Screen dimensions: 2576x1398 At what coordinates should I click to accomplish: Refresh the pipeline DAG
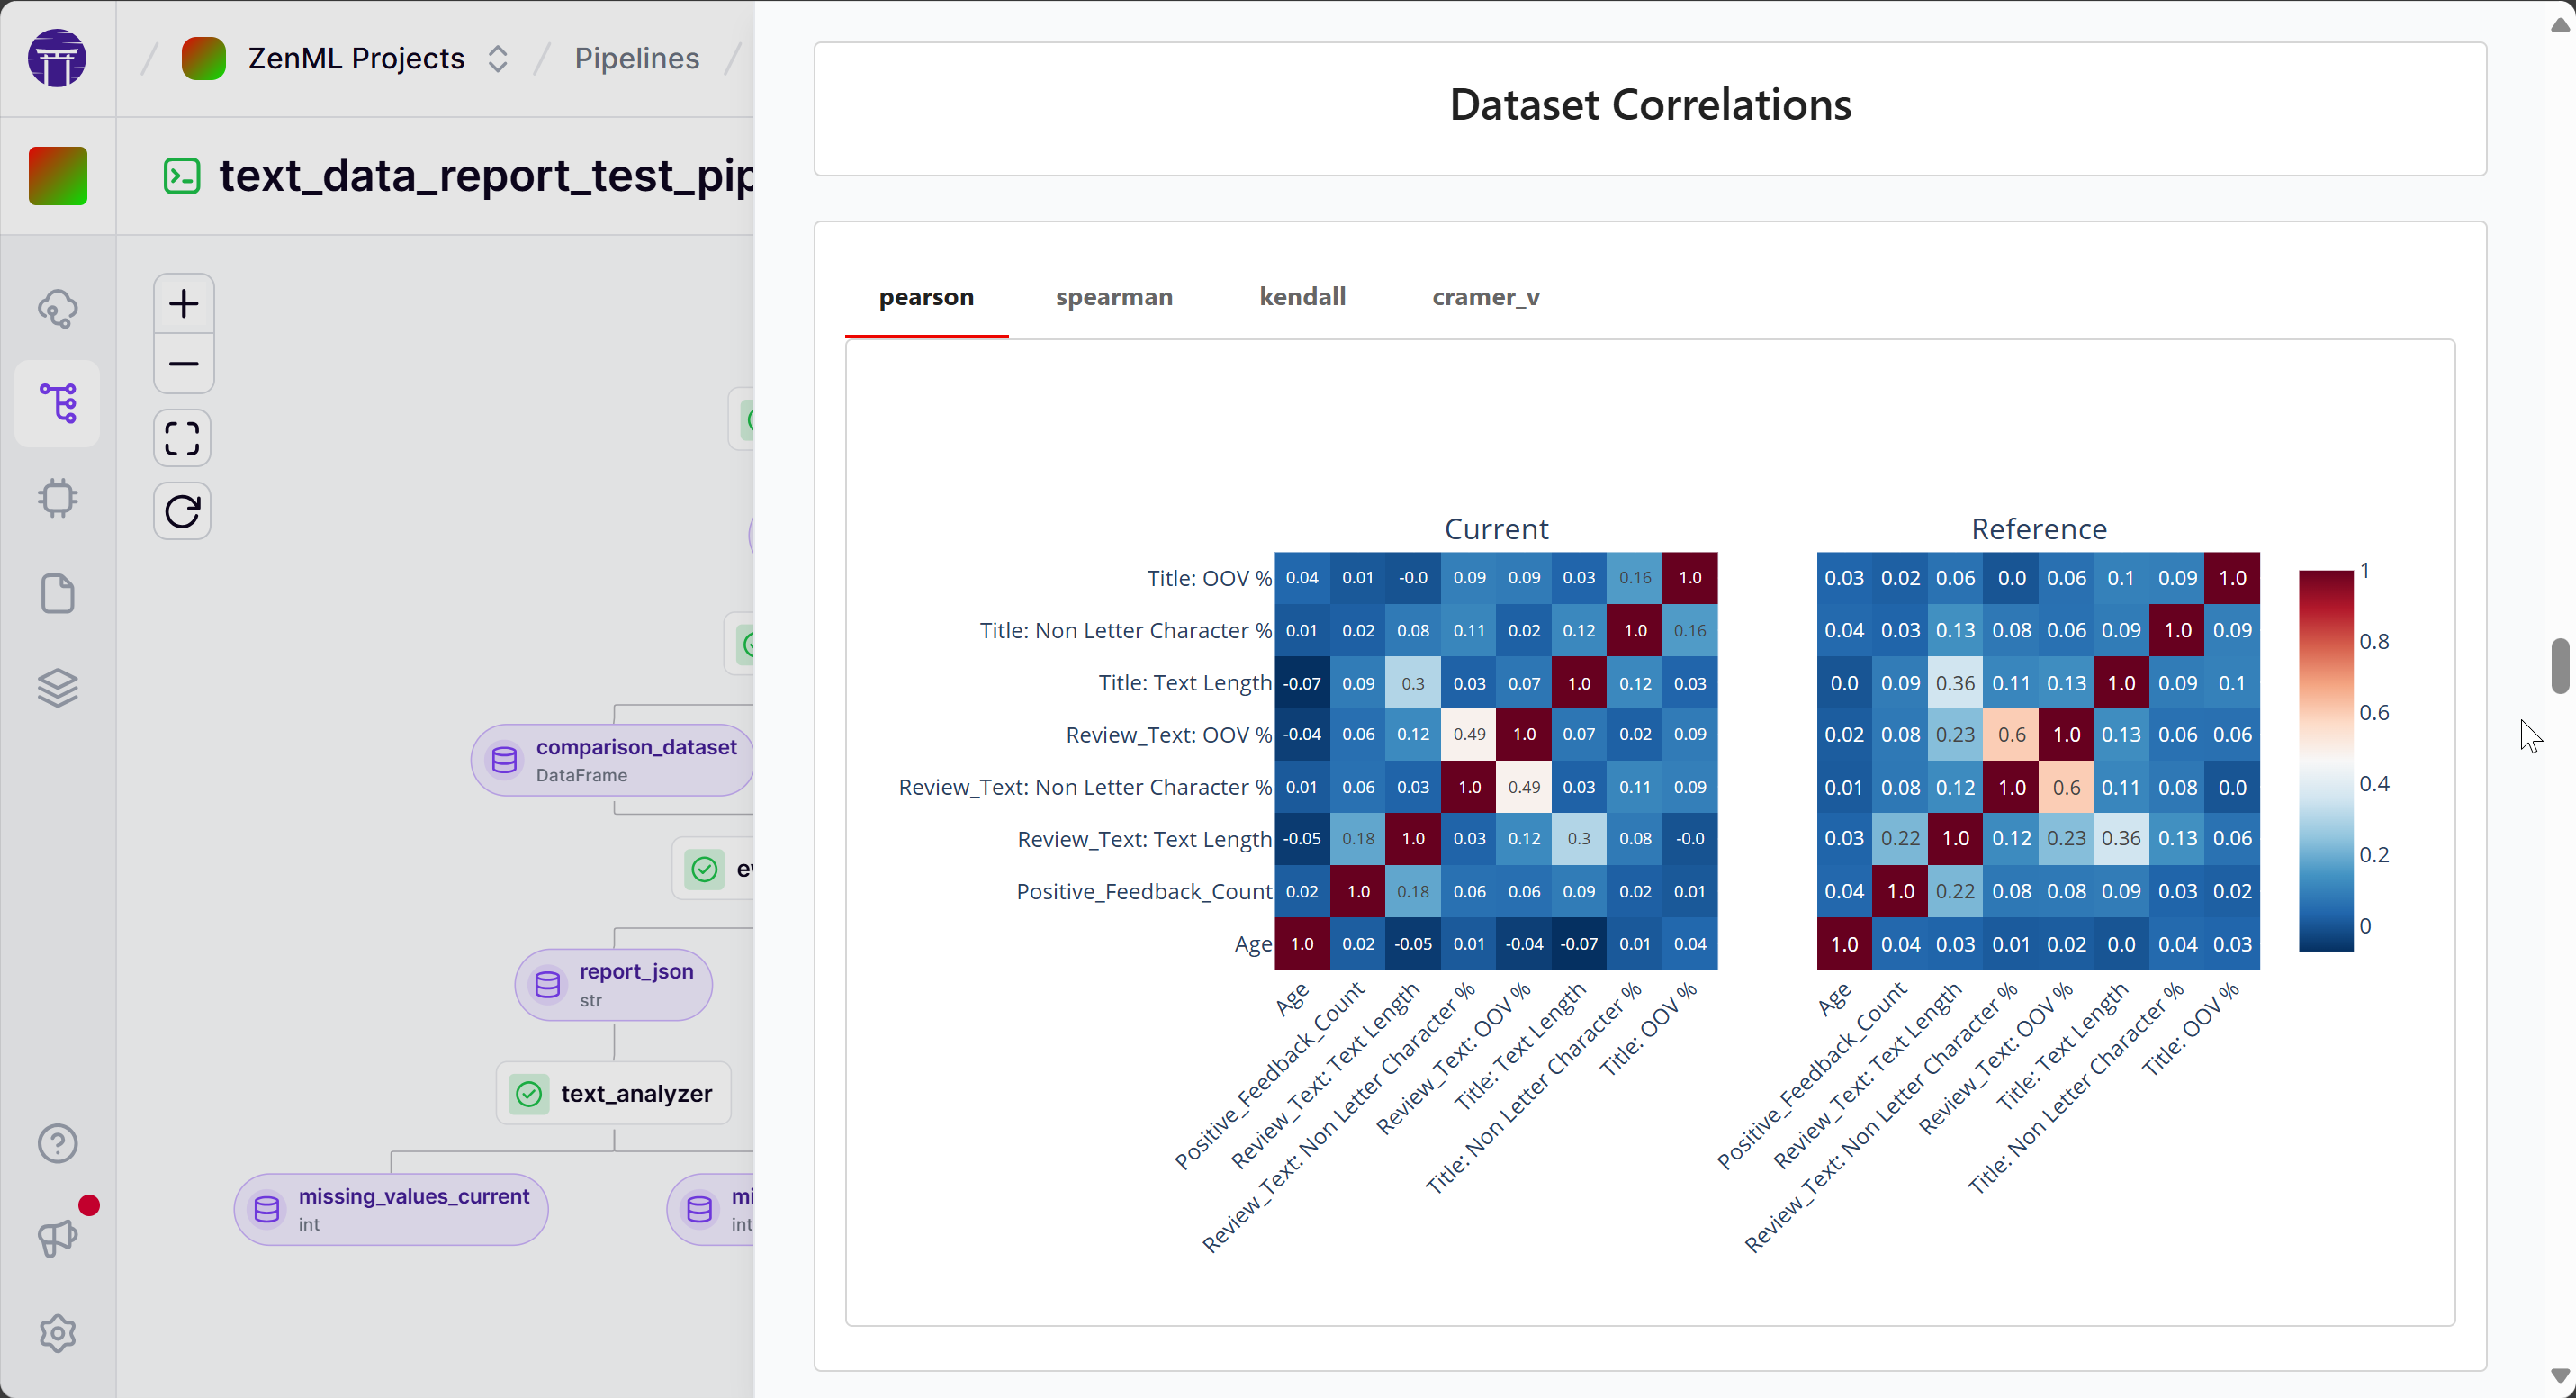[x=183, y=511]
